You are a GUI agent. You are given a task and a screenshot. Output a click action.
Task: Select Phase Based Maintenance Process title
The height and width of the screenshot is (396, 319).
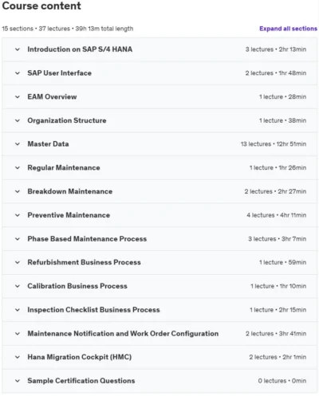[87, 239]
